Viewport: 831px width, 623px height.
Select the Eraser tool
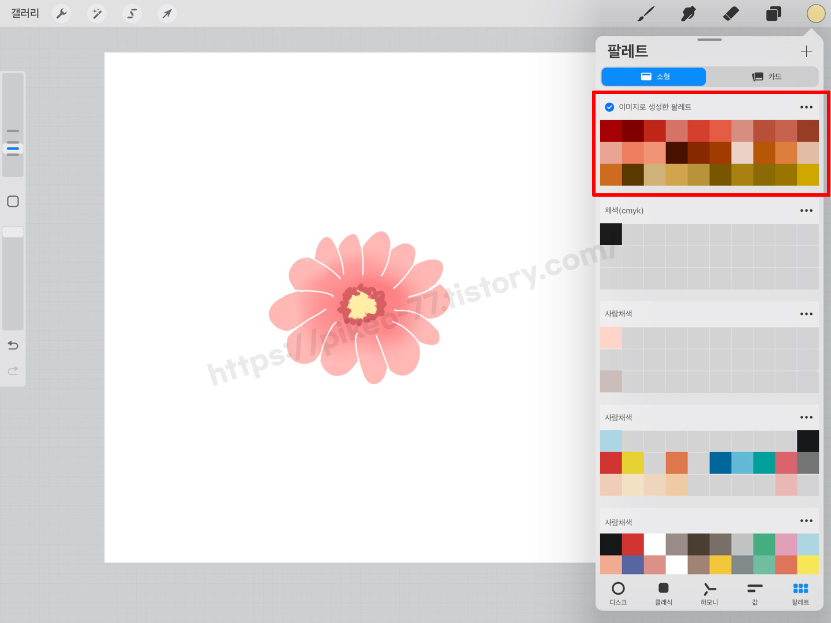(731, 13)
